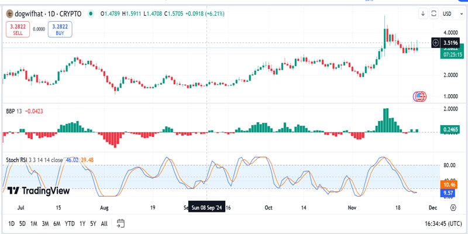Screen dimensions: 468x234
Task: Click the 1.0000 price axis label
Action: click(x=450, y=96)
